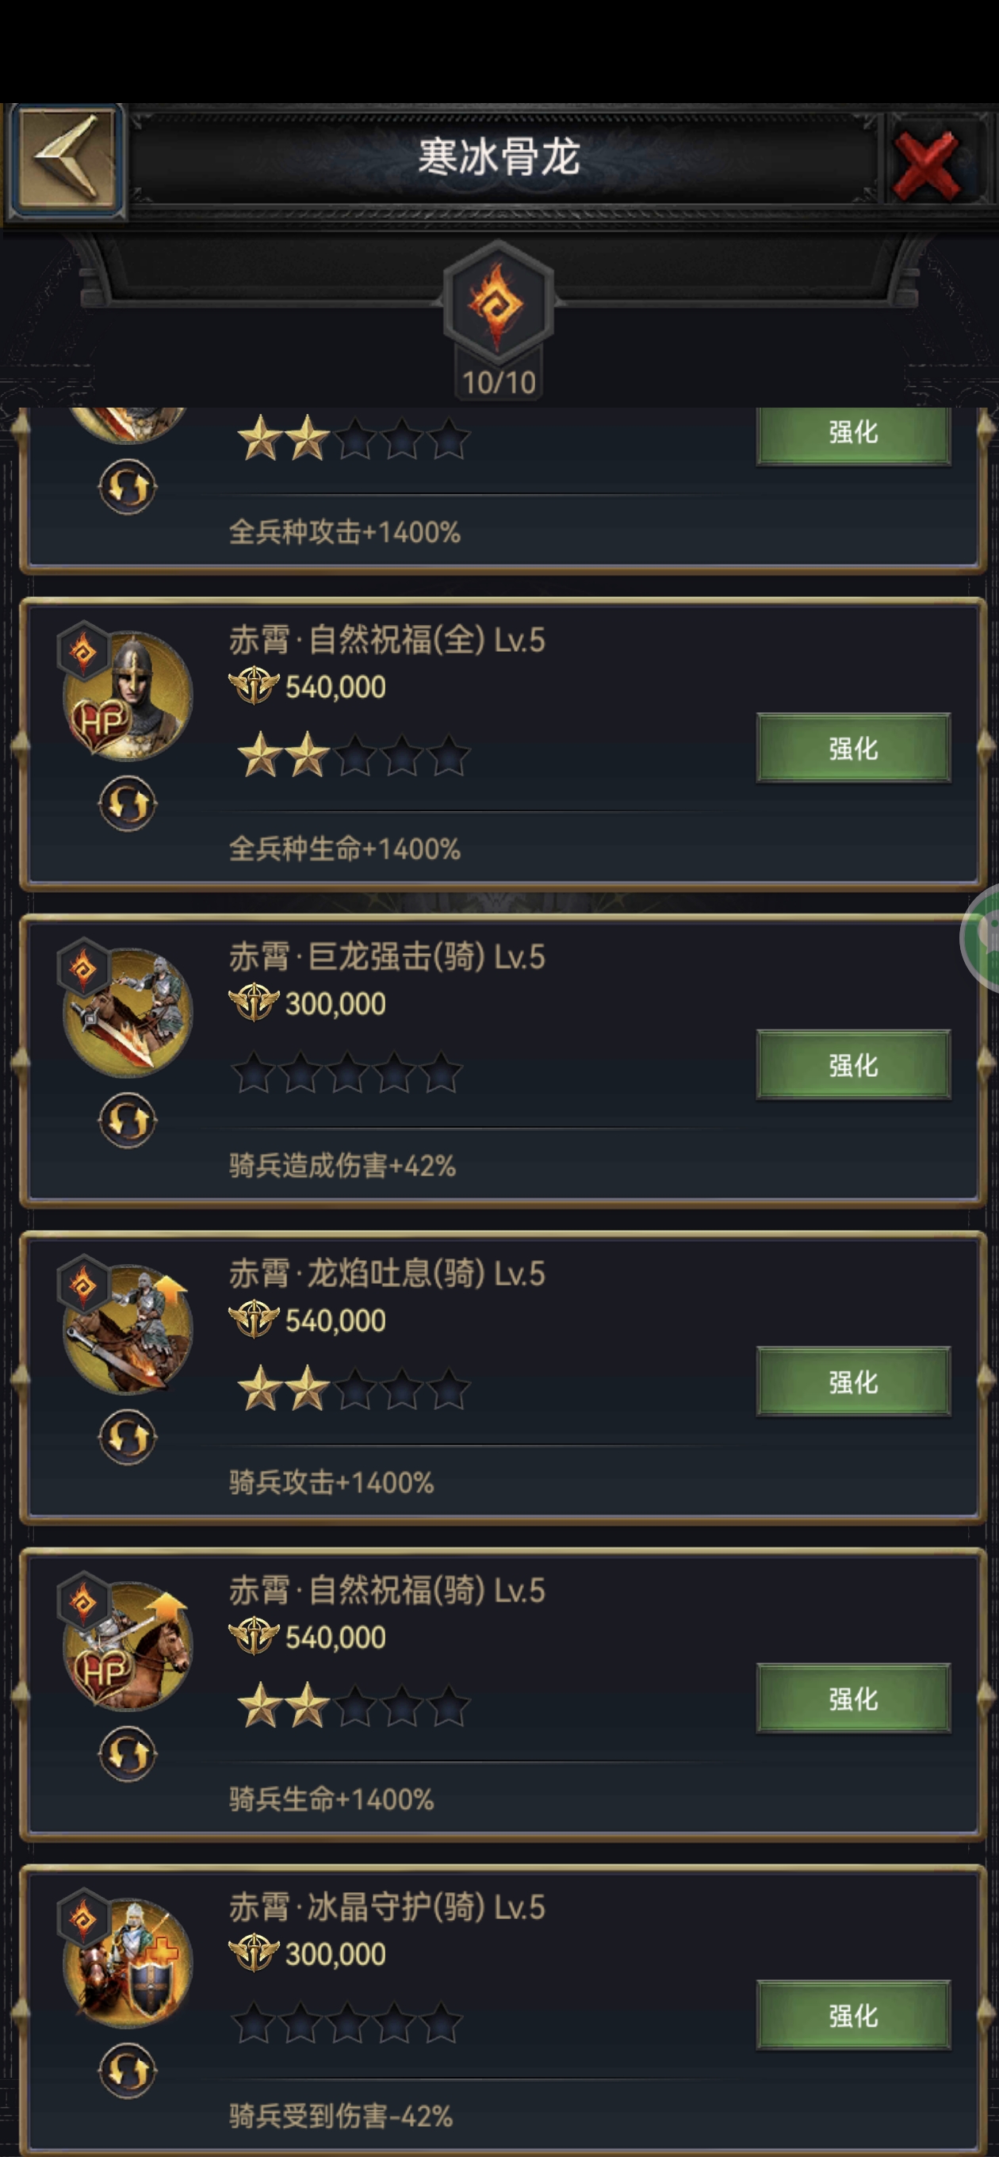Image resolution: width=999 pixels, height=2157 pixels.
Task: Tap 强化 button for 冰晶守护(骑) Lv.5
Action: click(x=853, y=2016)
